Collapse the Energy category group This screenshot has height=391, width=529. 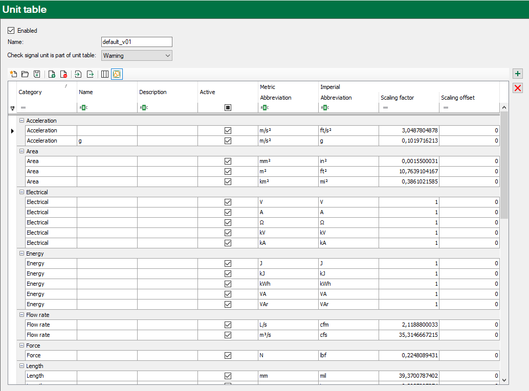point(21,254)
